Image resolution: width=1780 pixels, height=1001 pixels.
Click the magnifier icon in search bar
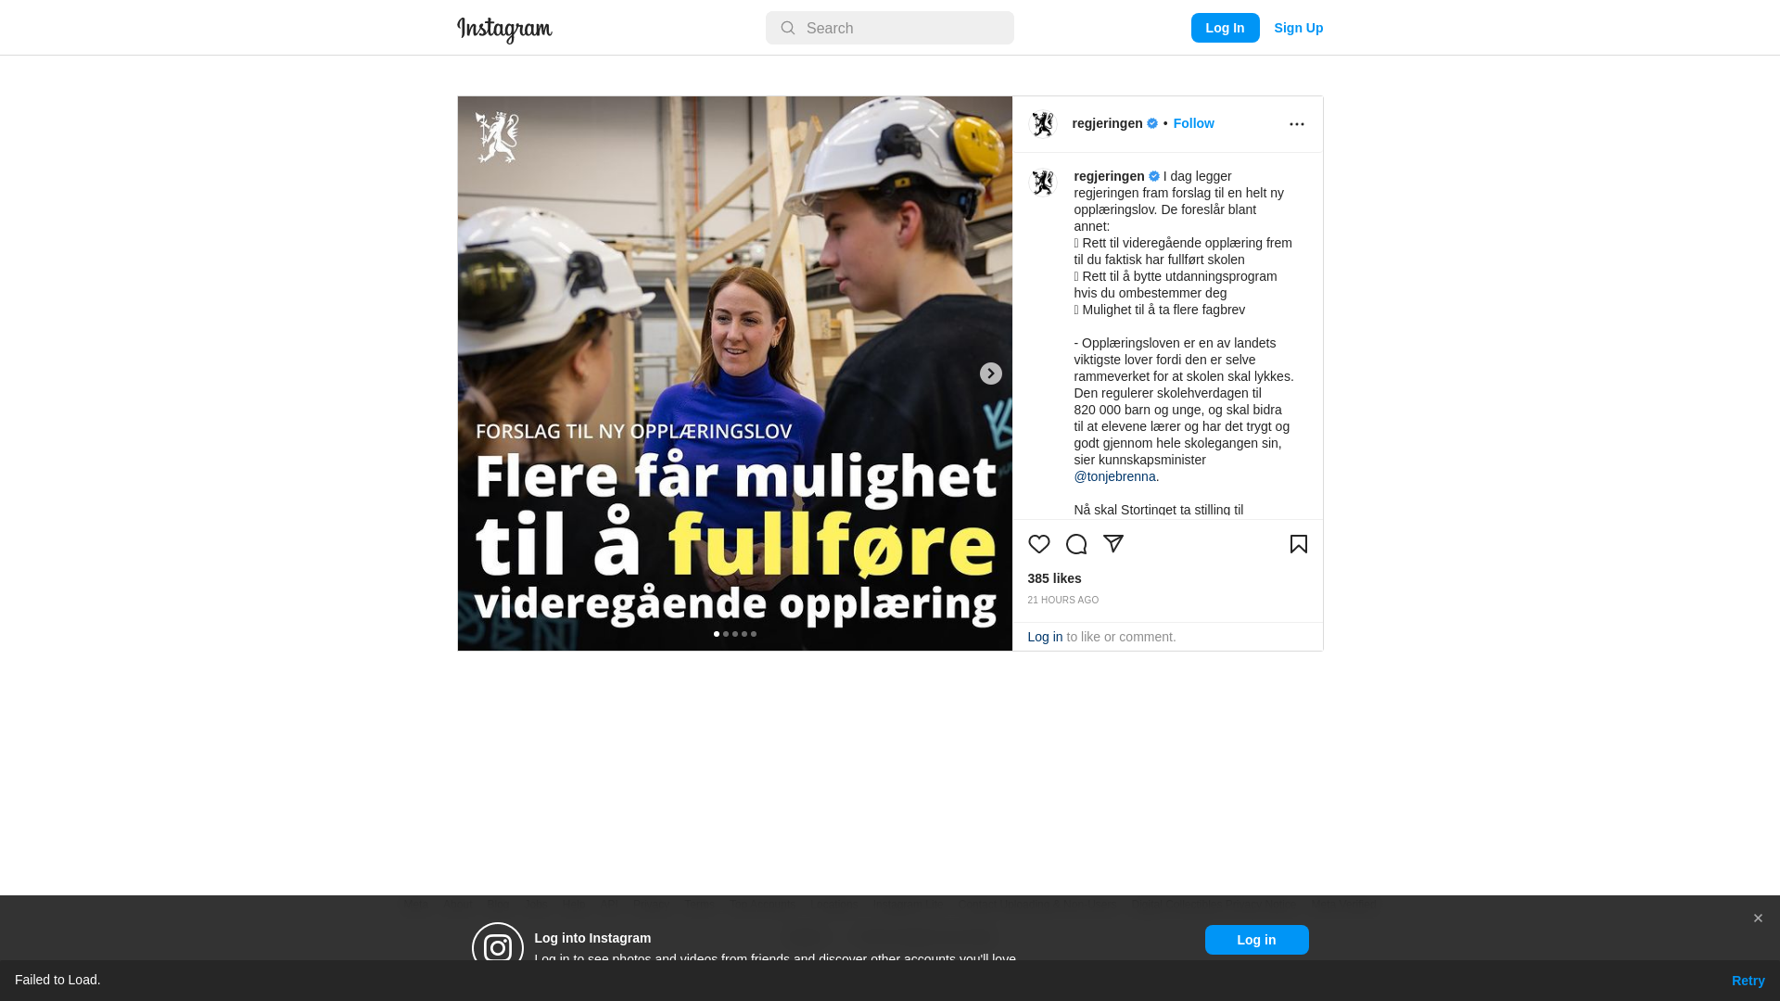tap(787, 28)
